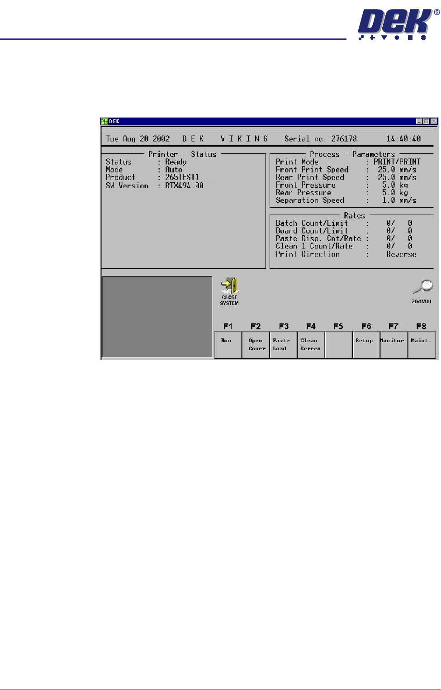Click the Paste Disp. Cnt/Rate row
This screenshot has height=690, width=441.
[x=344, y=238]
